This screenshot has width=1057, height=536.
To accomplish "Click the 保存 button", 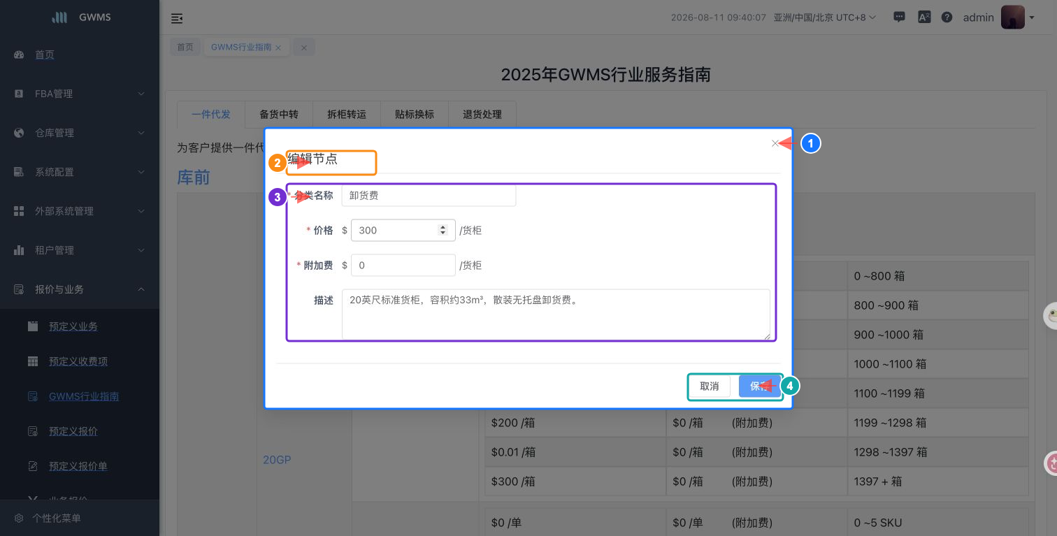I will pos(760,386).
